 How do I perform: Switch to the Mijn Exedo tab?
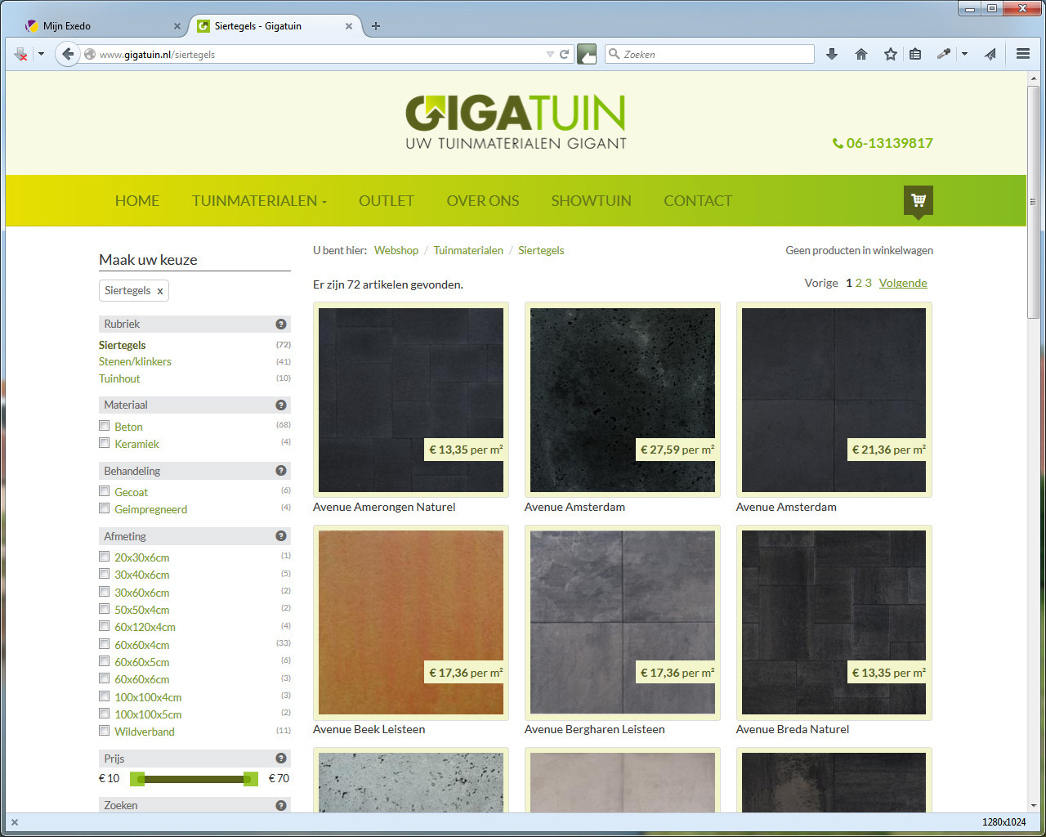click(x=102, y=26)
